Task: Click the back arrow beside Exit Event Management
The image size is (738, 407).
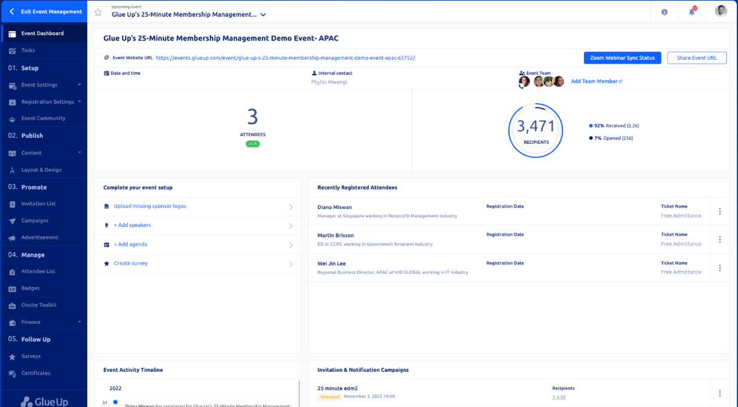Action: pos(11,11)
